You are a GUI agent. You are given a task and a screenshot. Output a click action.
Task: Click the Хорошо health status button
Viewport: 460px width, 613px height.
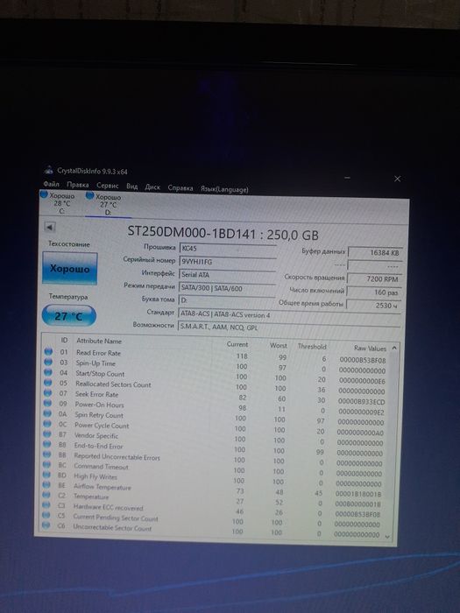pos(69,268)
